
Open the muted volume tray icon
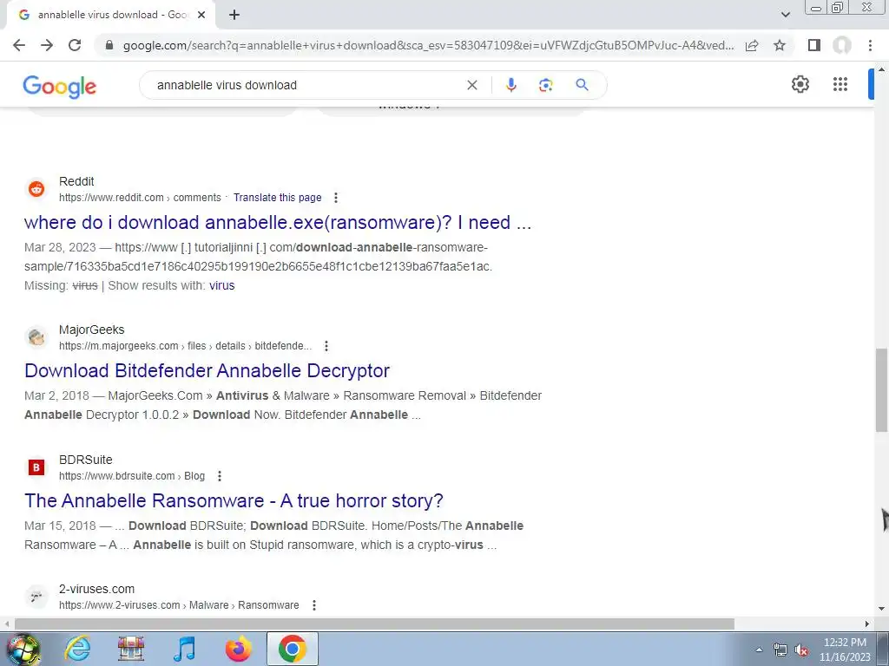click(x=801, y=650)
